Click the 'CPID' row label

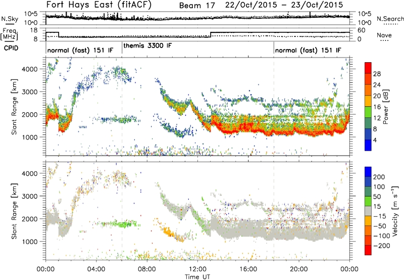click(11, 48)
